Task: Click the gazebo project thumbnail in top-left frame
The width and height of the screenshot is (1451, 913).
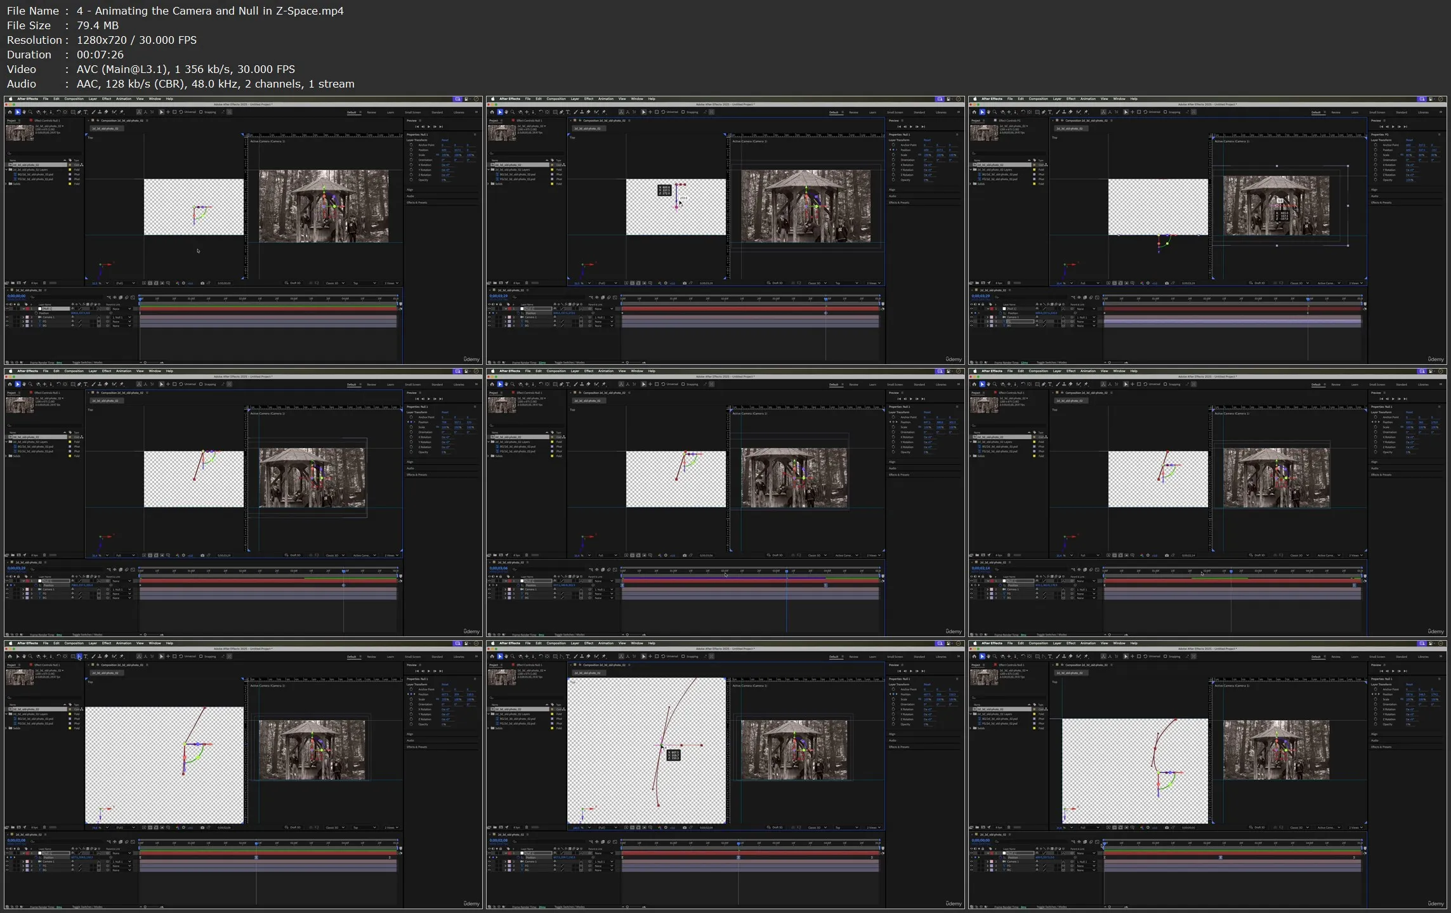Action: click(x=20, y=133)
